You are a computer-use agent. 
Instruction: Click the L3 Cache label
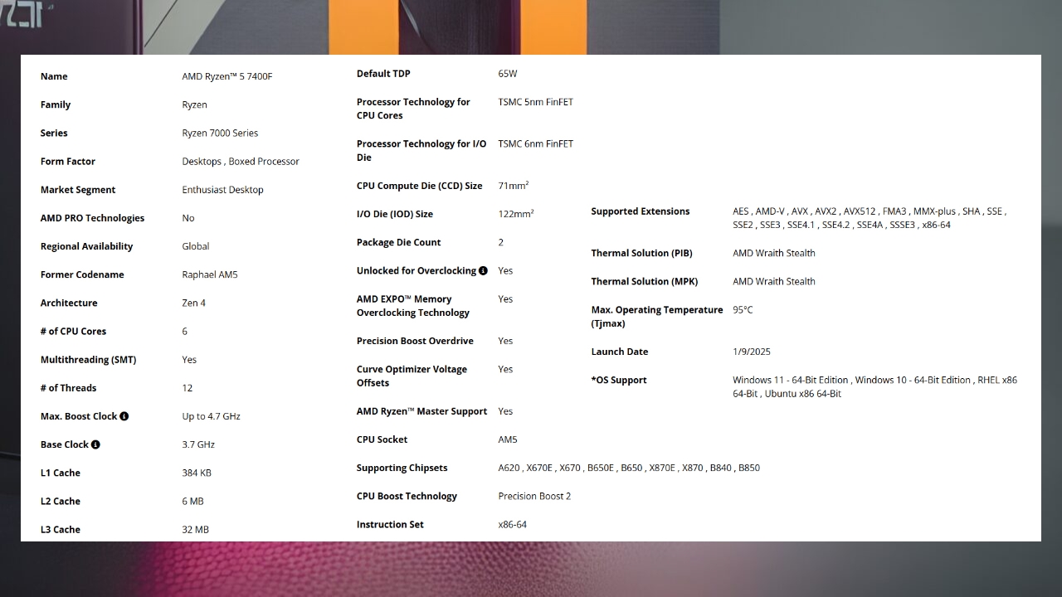61,529
